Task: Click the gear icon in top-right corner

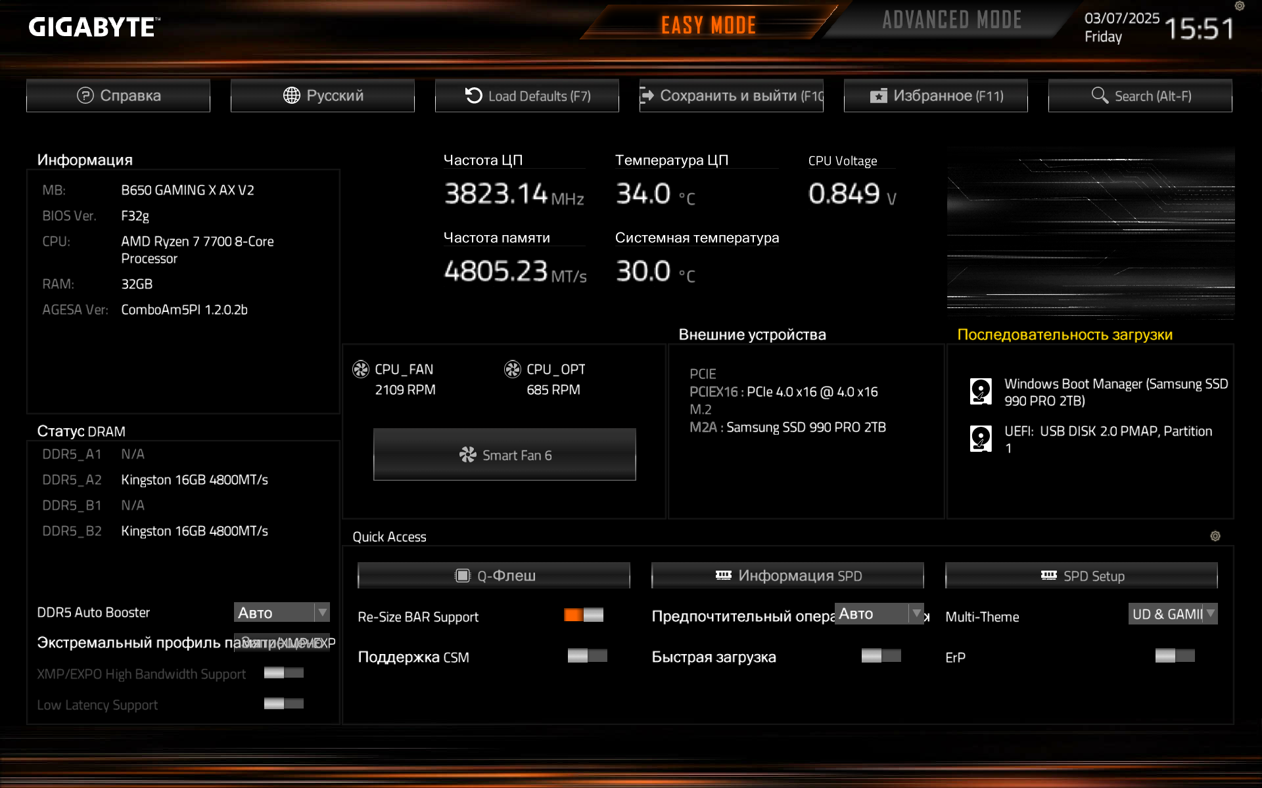Action: pos(1240,6)
